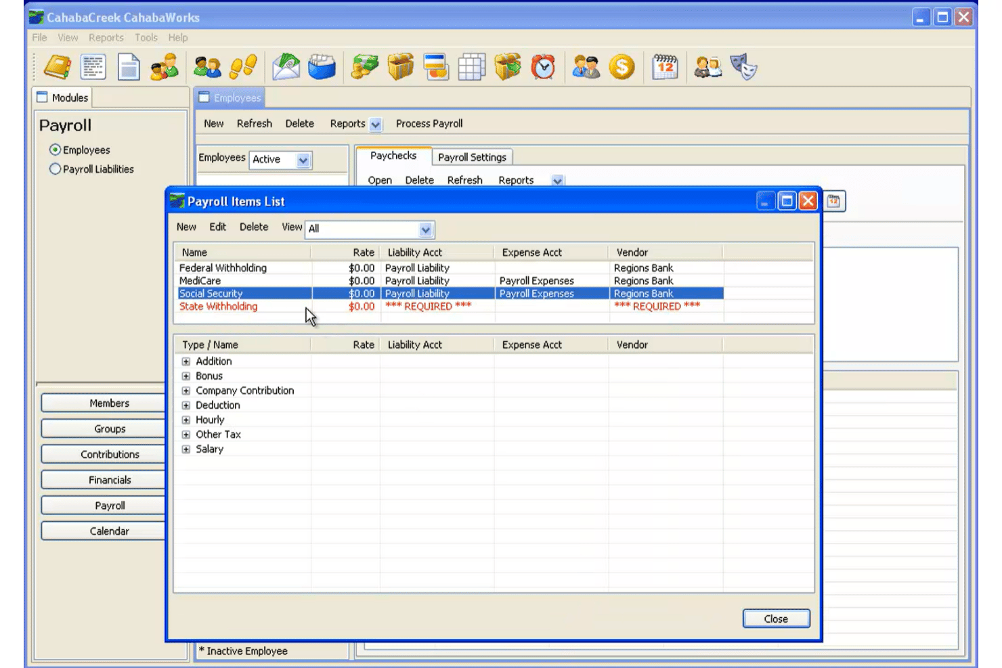
Task: Click the yellow footprints icon
Action: point(243,67)
